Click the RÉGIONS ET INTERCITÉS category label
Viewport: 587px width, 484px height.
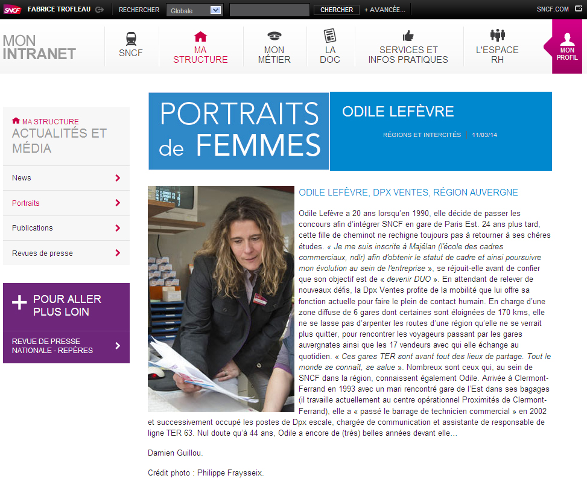coord(422,135)
